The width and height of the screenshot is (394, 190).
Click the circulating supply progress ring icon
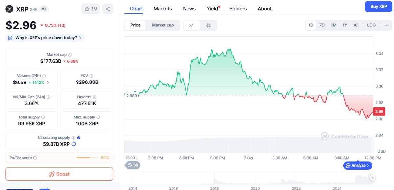pos(74,144)
